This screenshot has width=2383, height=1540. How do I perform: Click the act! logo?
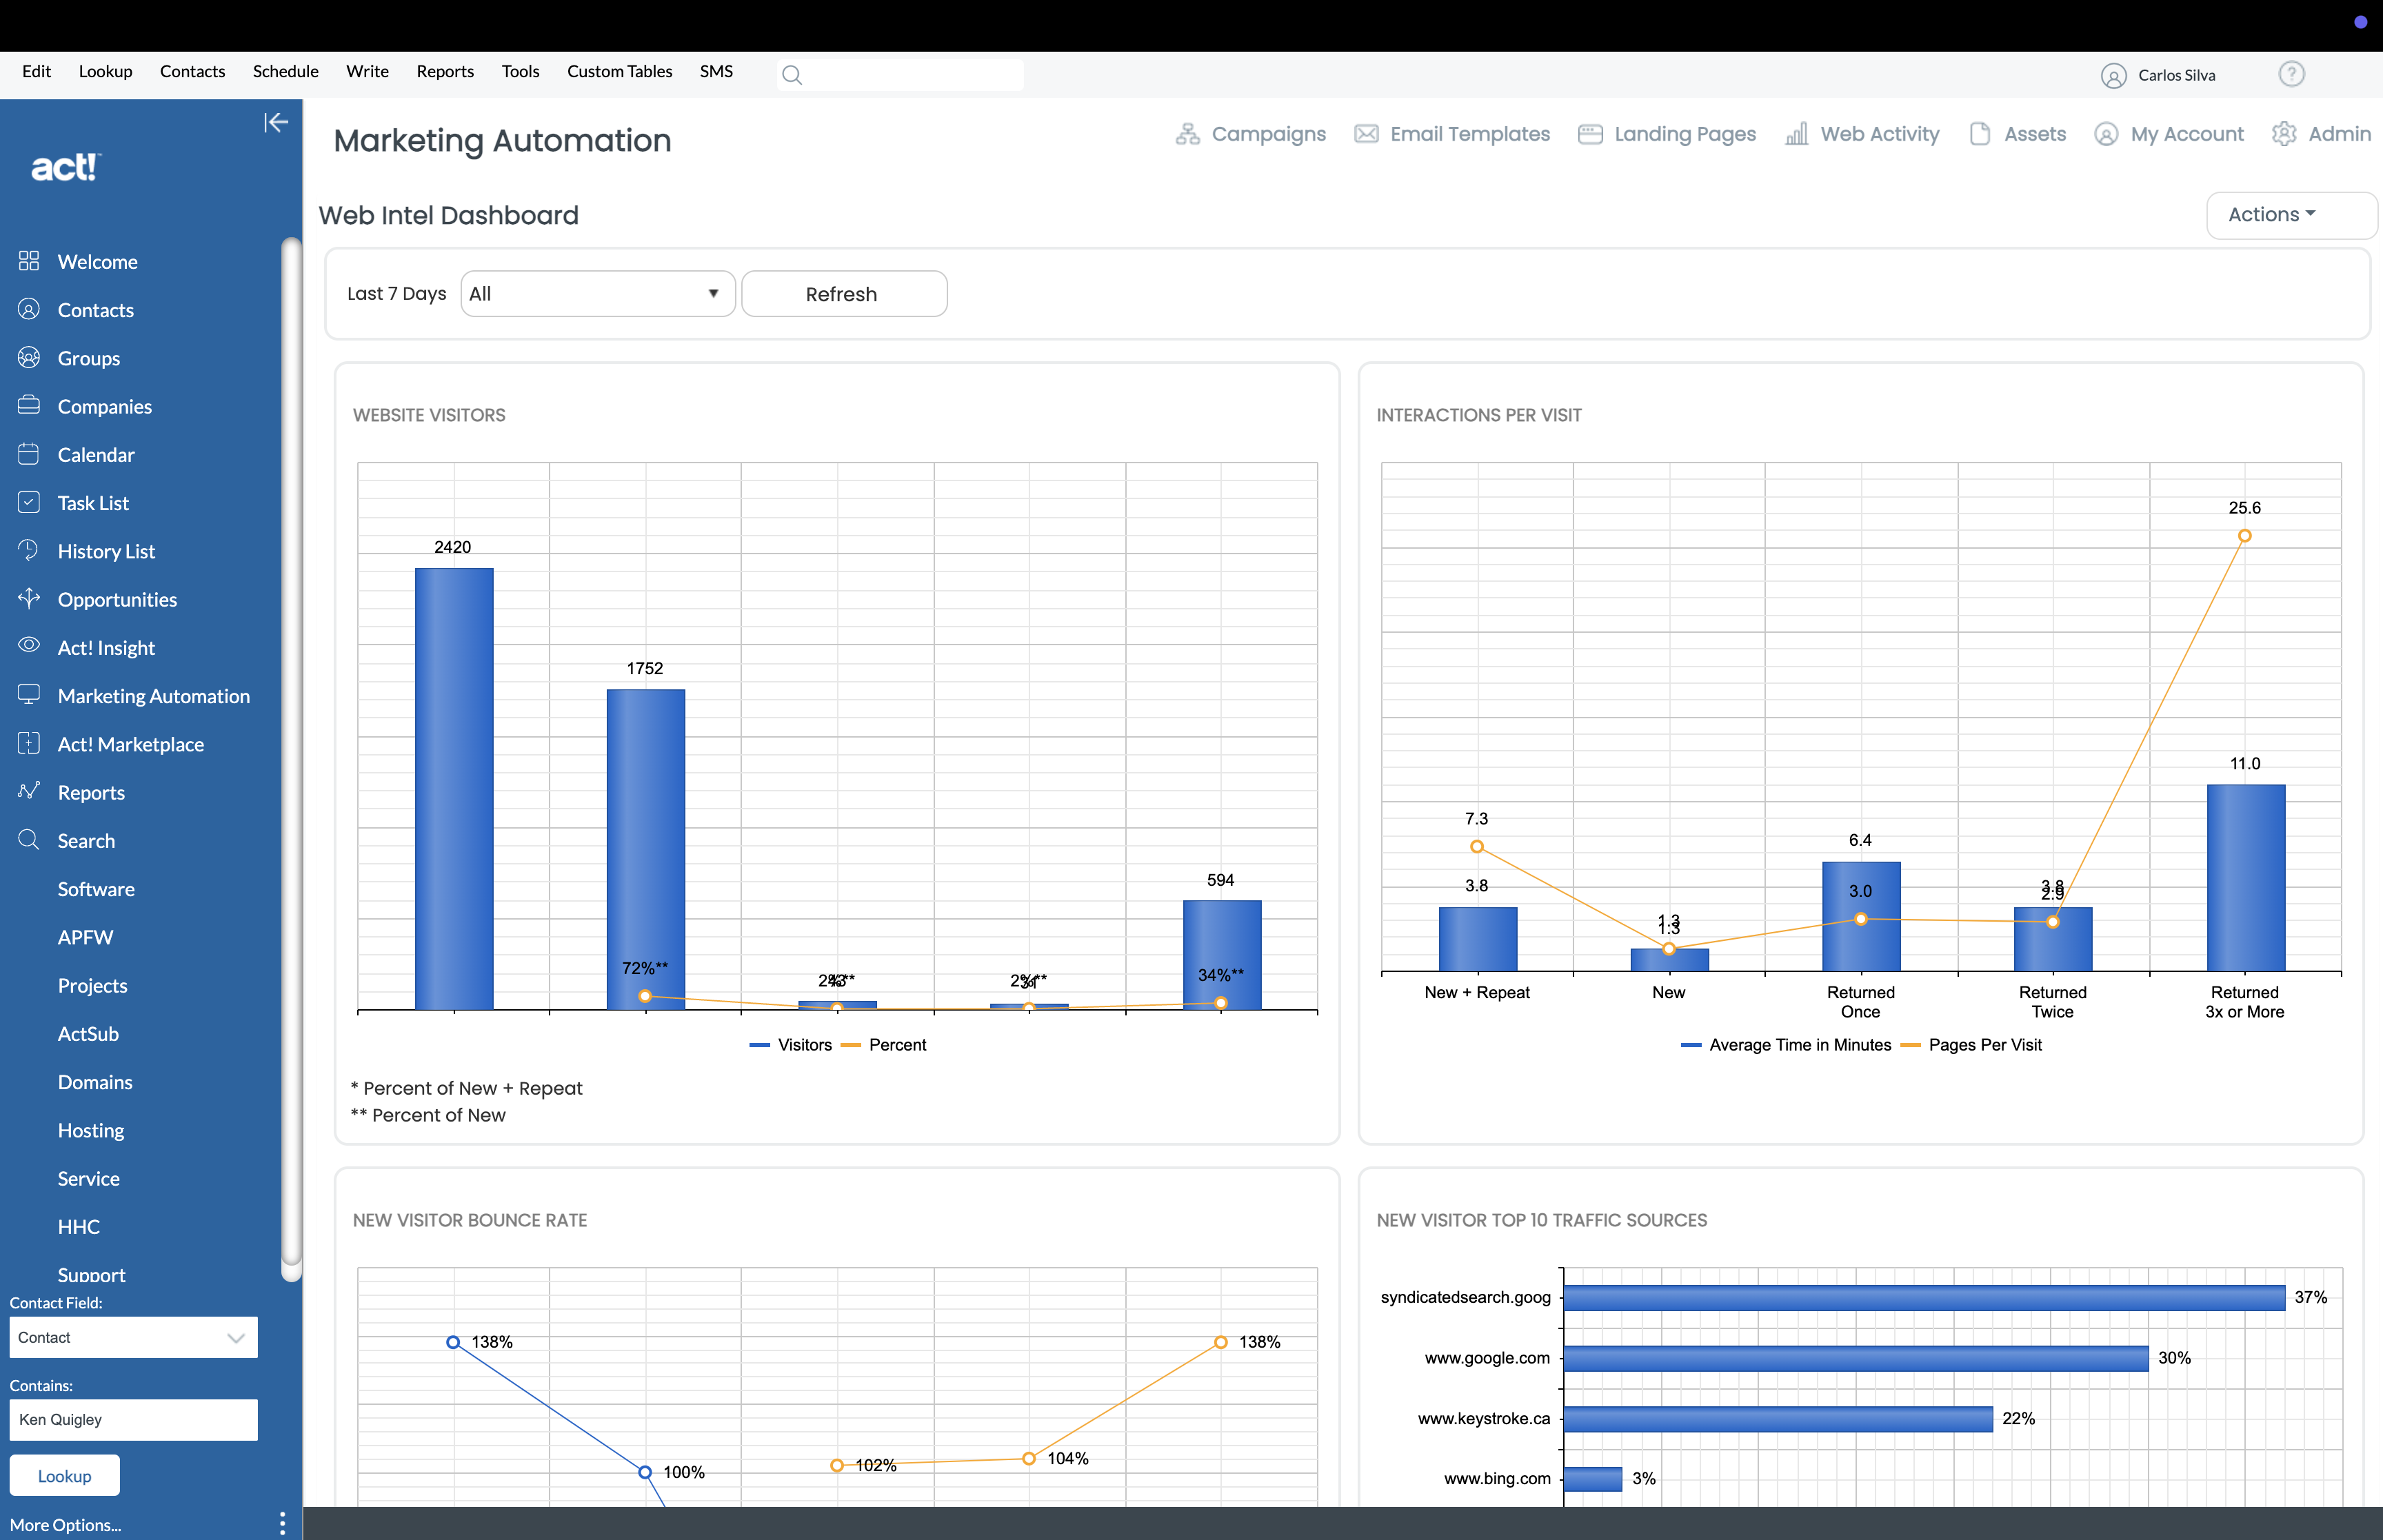click(66, 167)
